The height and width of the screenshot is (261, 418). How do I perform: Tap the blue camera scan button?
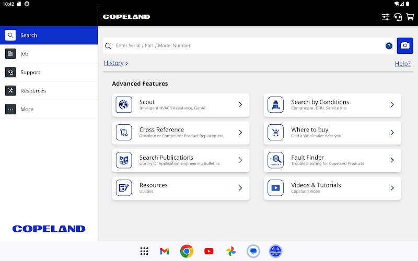coord(405,45)
